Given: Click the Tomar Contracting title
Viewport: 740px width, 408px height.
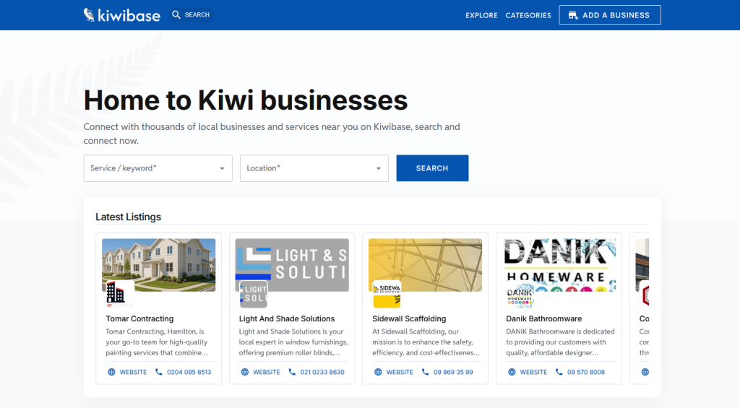Looking at the screenshot, I should (139, 319).
